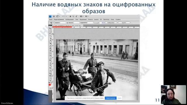The height and width of the screenshot is (105, 187).
Task: Select the Horizontal Type tool (T)
Action: tap(50, 65)
